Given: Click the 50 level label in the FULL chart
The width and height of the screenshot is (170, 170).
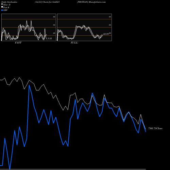Looking at the screenshot, I should click(110, 25).
